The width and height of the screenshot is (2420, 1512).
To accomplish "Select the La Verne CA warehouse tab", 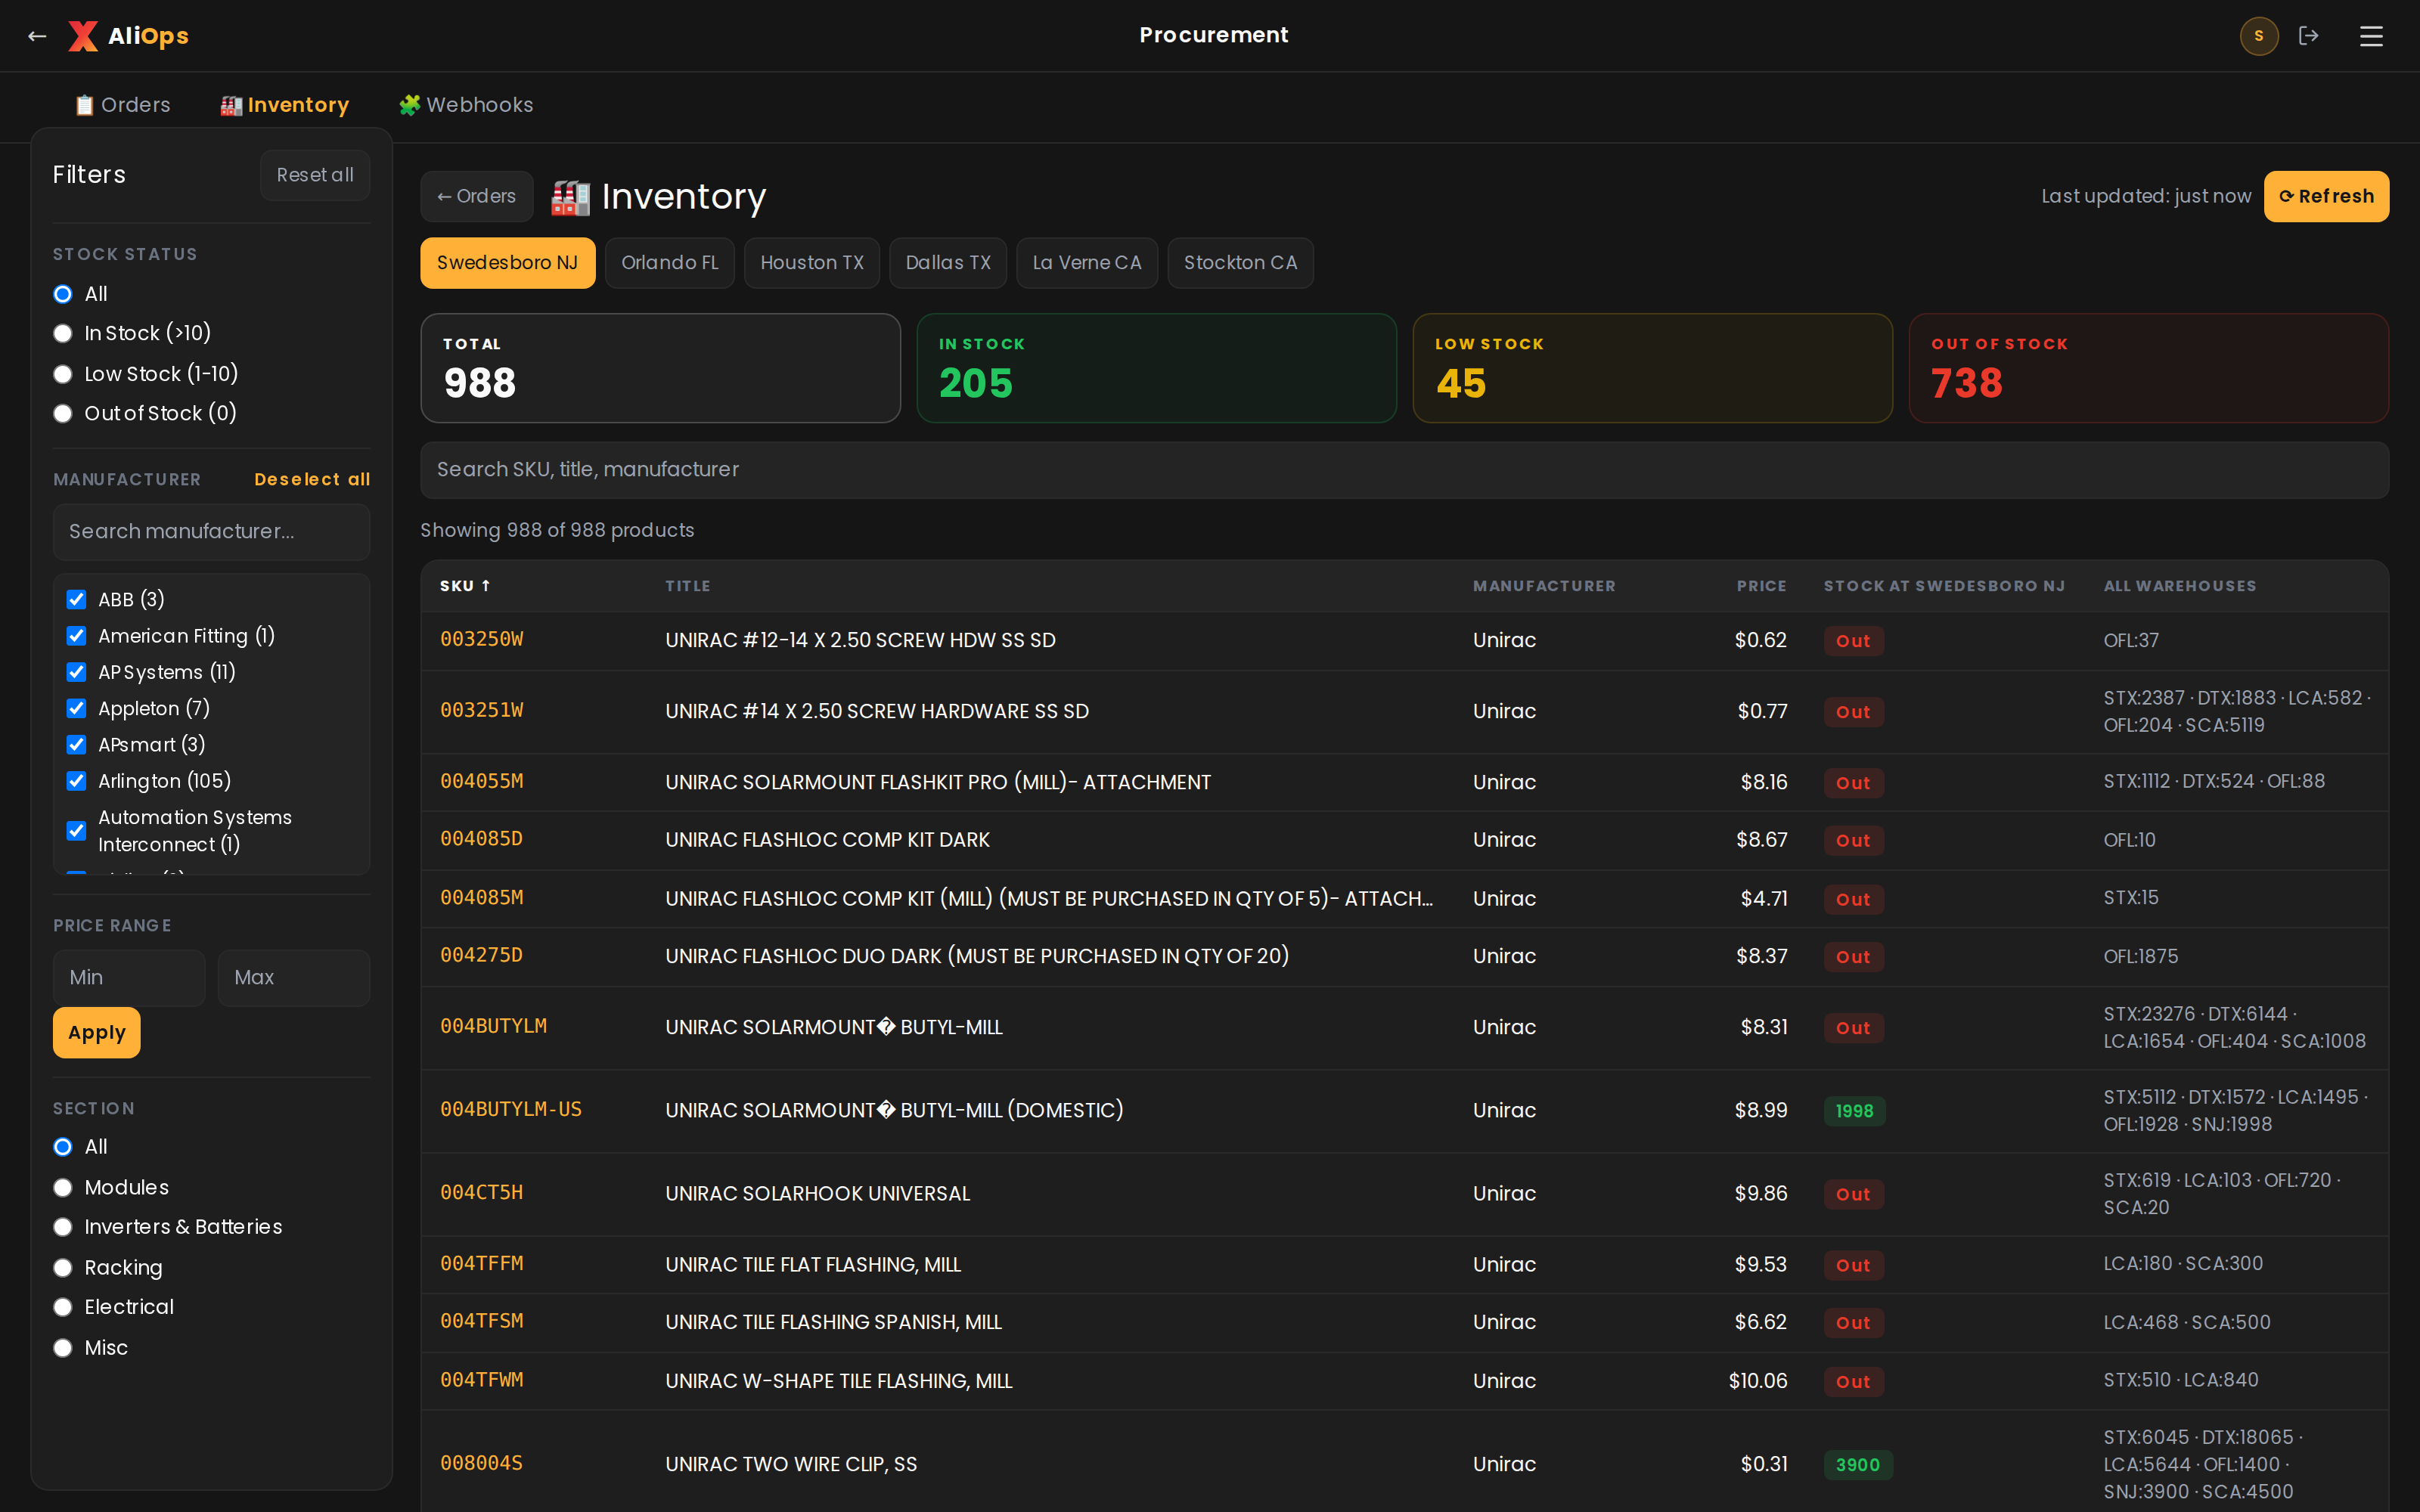I will (1086, 263).
